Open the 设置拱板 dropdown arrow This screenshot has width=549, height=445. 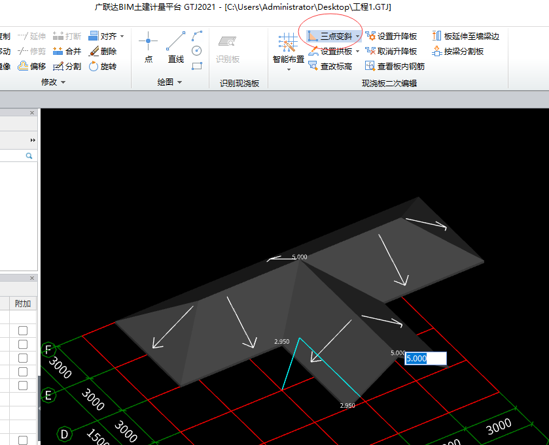357,52
